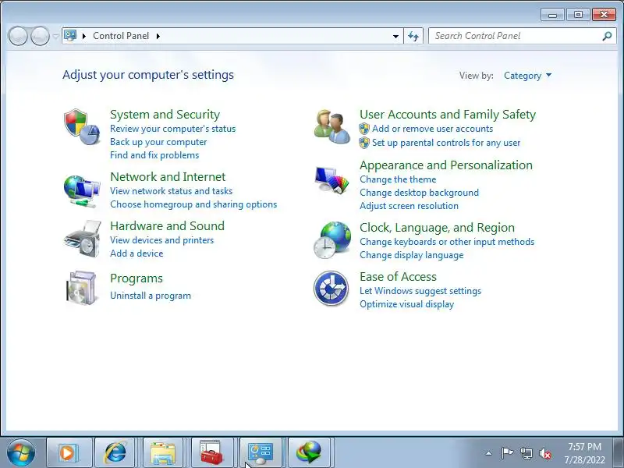Click the Show desktop strip at taskbar end

point(619,453)
